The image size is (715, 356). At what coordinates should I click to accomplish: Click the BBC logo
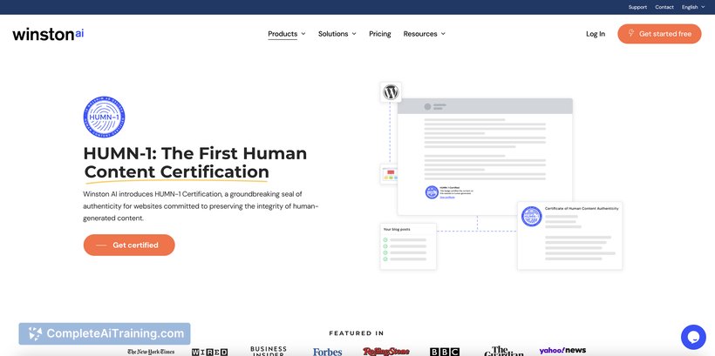click(x=445, y=352)
